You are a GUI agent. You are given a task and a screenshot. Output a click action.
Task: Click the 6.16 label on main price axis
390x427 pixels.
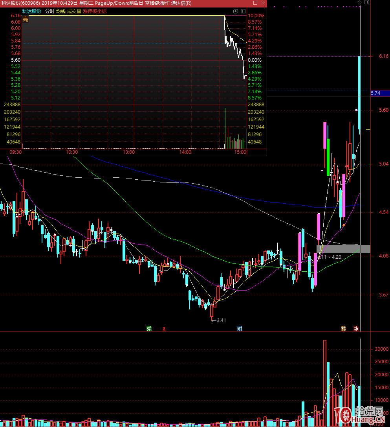[x=384, y=56]
